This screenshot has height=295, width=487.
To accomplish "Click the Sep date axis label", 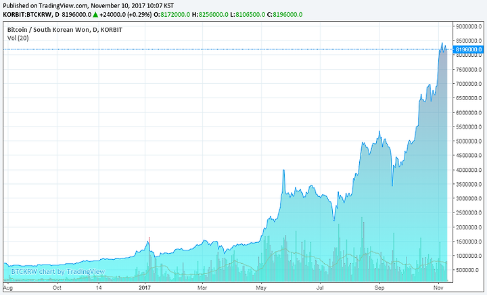I will tap(379, 288).
